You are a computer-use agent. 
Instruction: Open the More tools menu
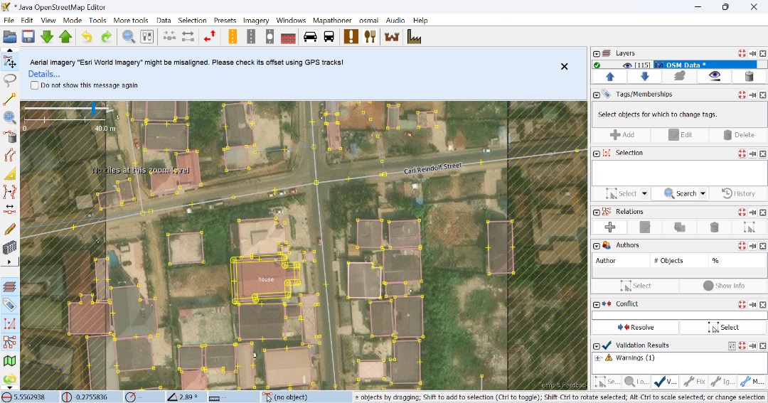pos(131,20)
